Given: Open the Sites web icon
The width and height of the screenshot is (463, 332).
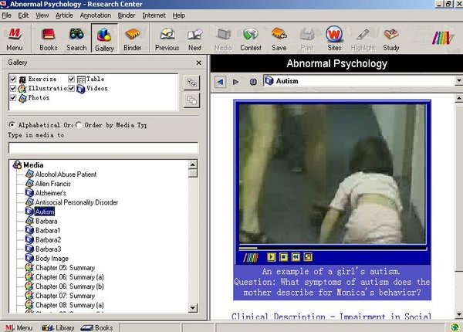Looking at the screenshot, I should point(334,37).
